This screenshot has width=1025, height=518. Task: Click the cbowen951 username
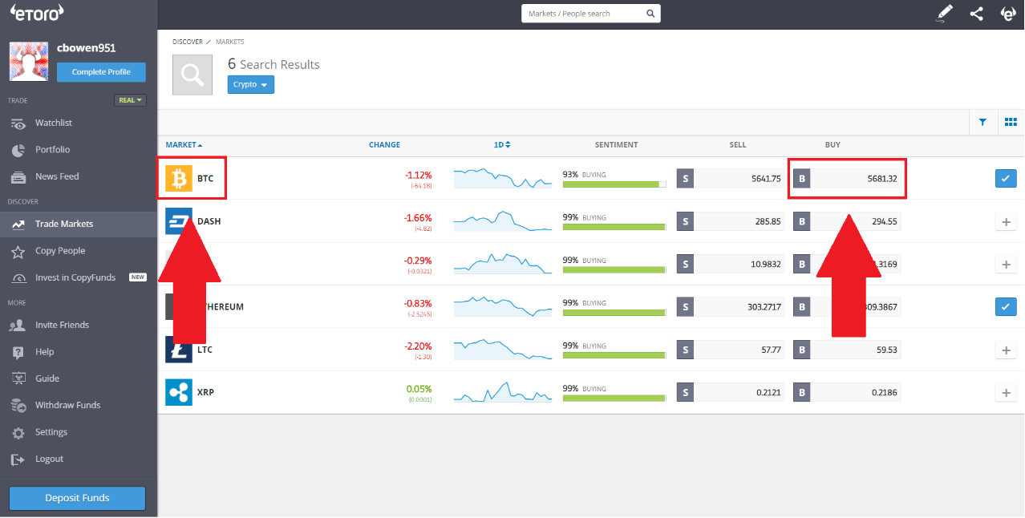[86, 48]
